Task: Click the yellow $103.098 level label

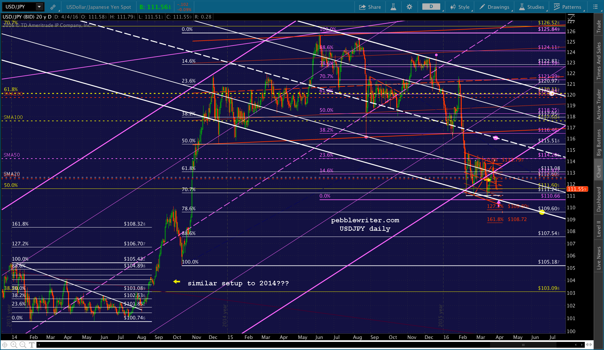Action: 549,288
